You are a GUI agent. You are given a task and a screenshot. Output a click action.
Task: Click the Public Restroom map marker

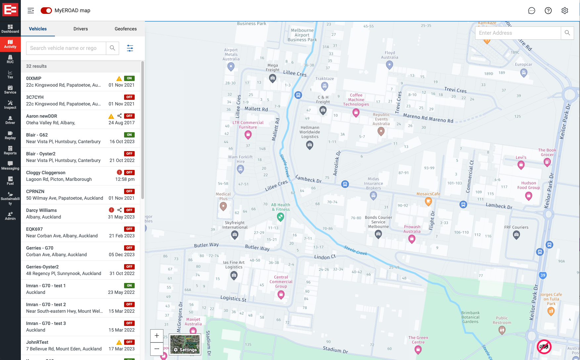tap(502, 330)
